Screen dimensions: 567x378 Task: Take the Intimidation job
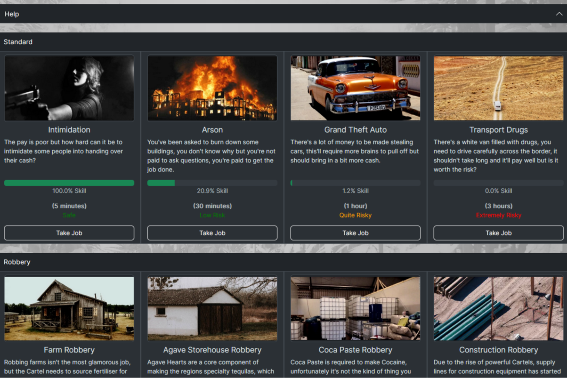click(x=69, y=233)
